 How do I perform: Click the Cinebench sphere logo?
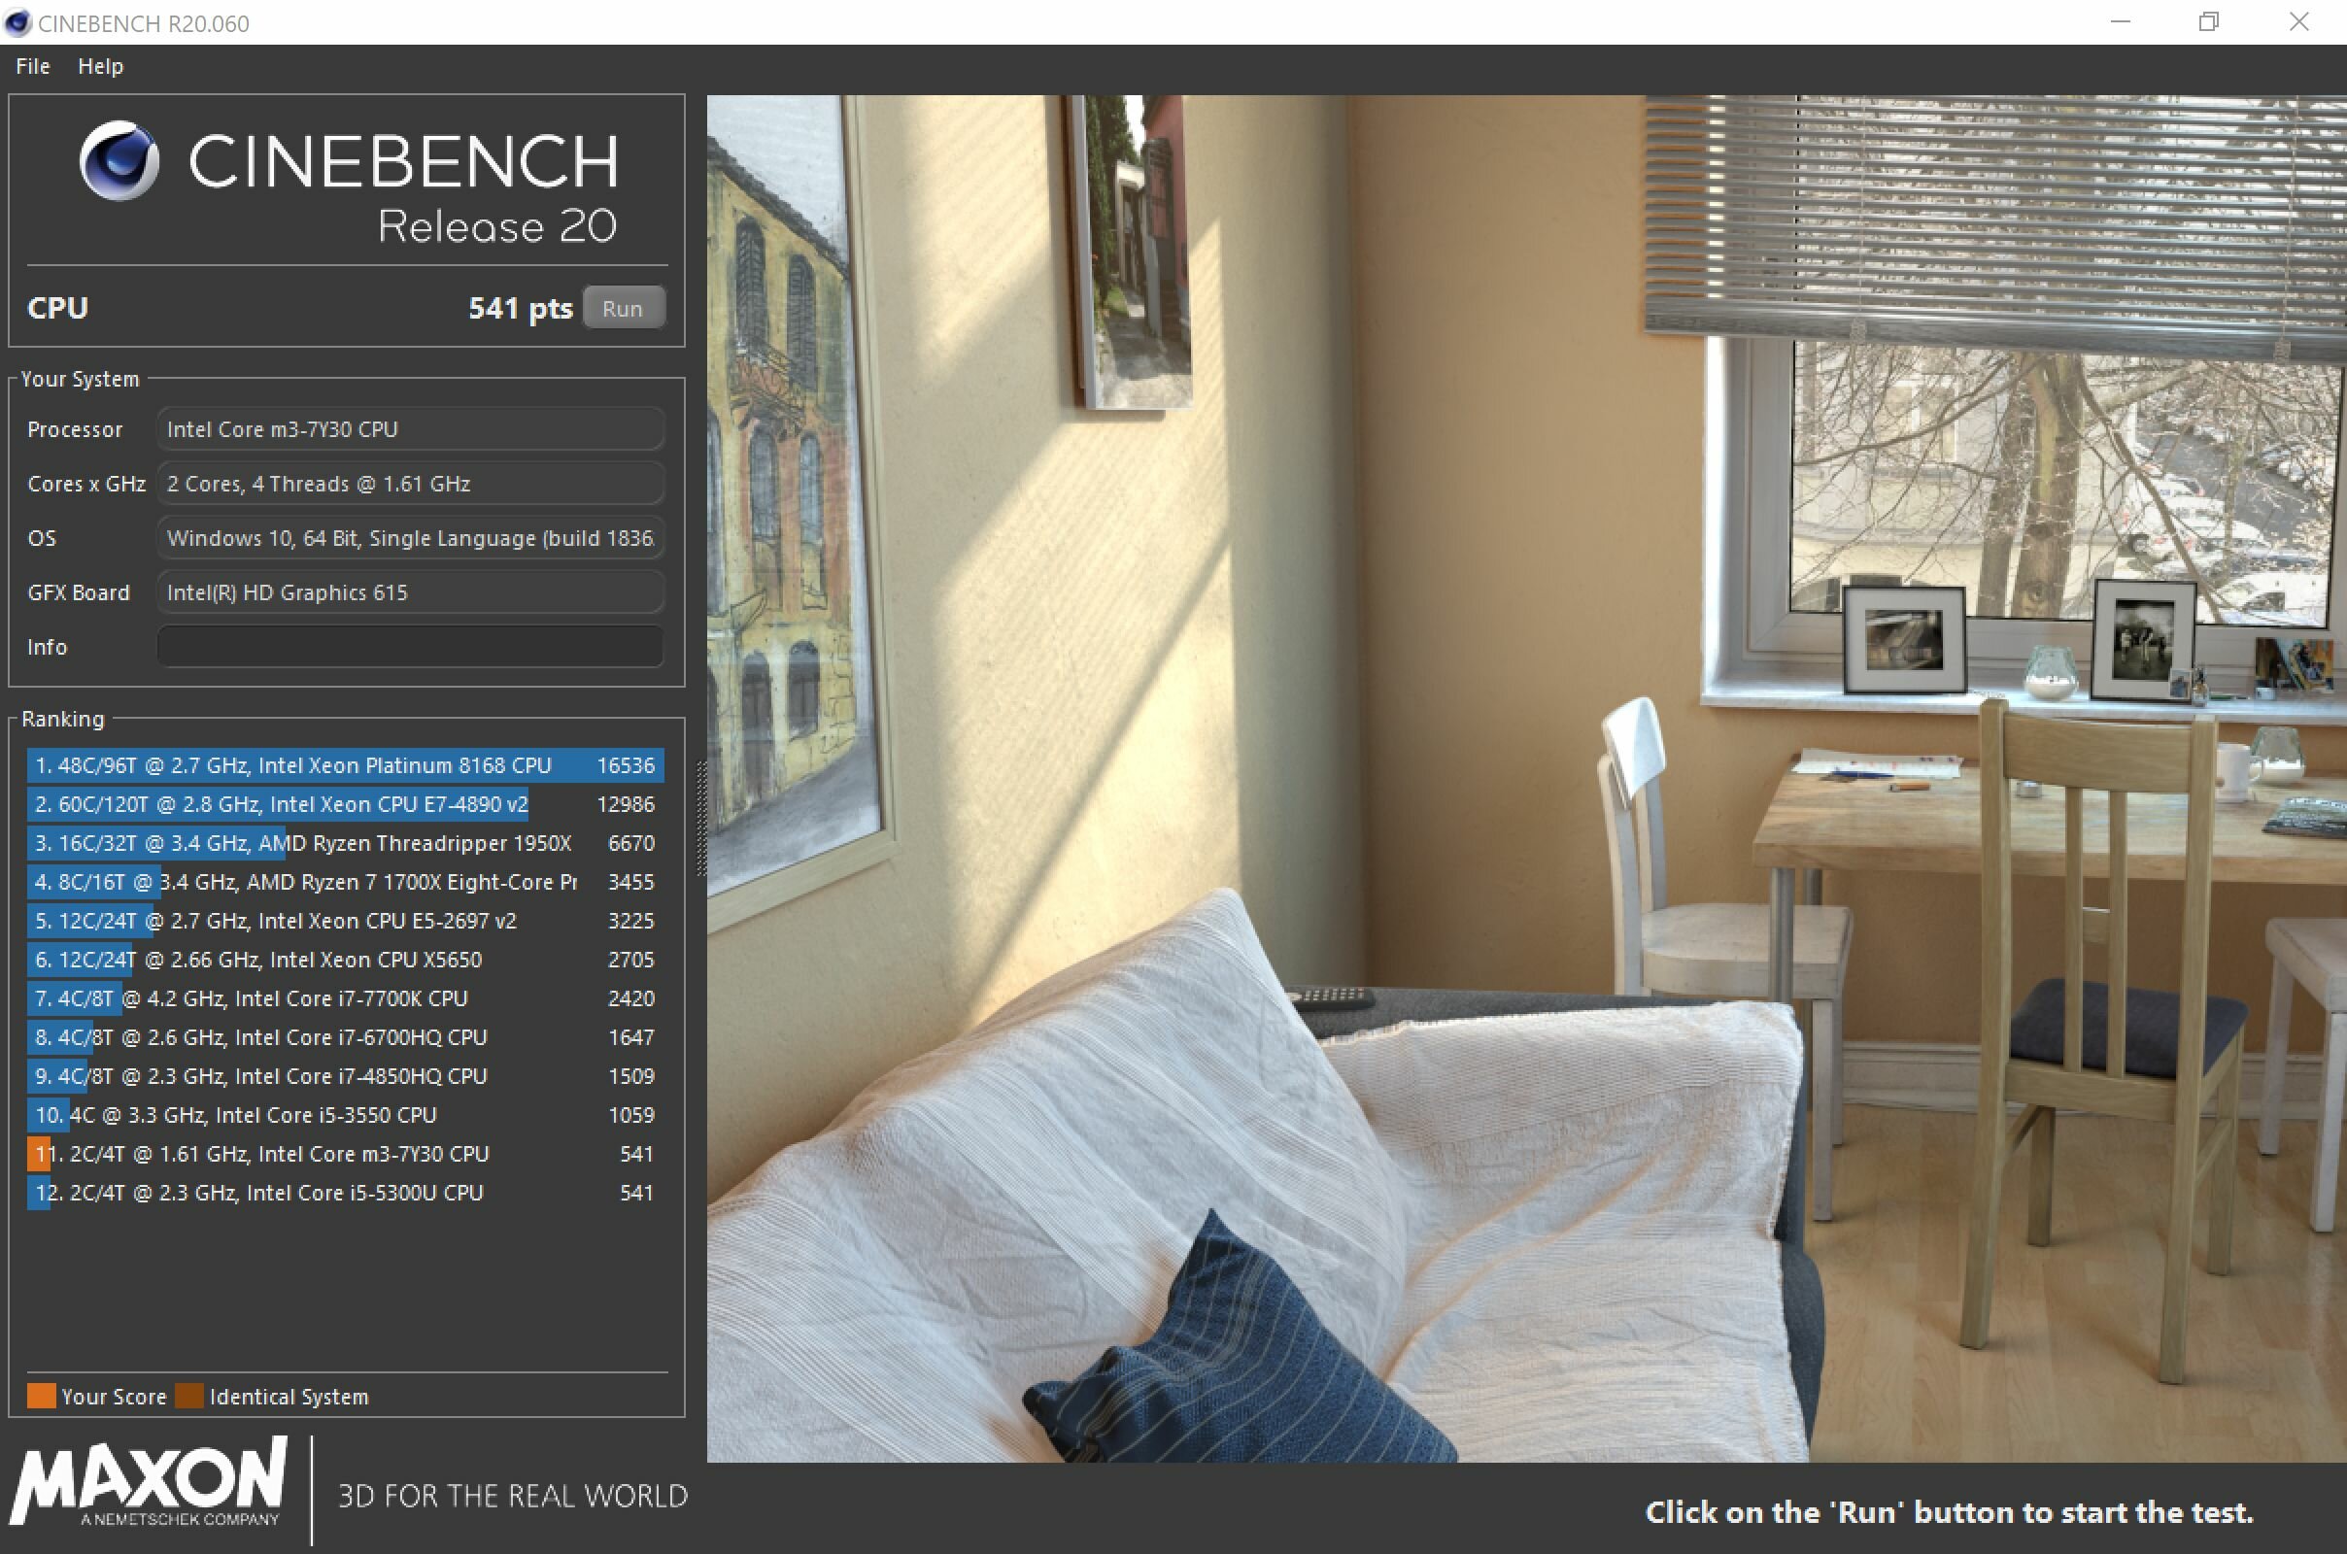[119, 161]
